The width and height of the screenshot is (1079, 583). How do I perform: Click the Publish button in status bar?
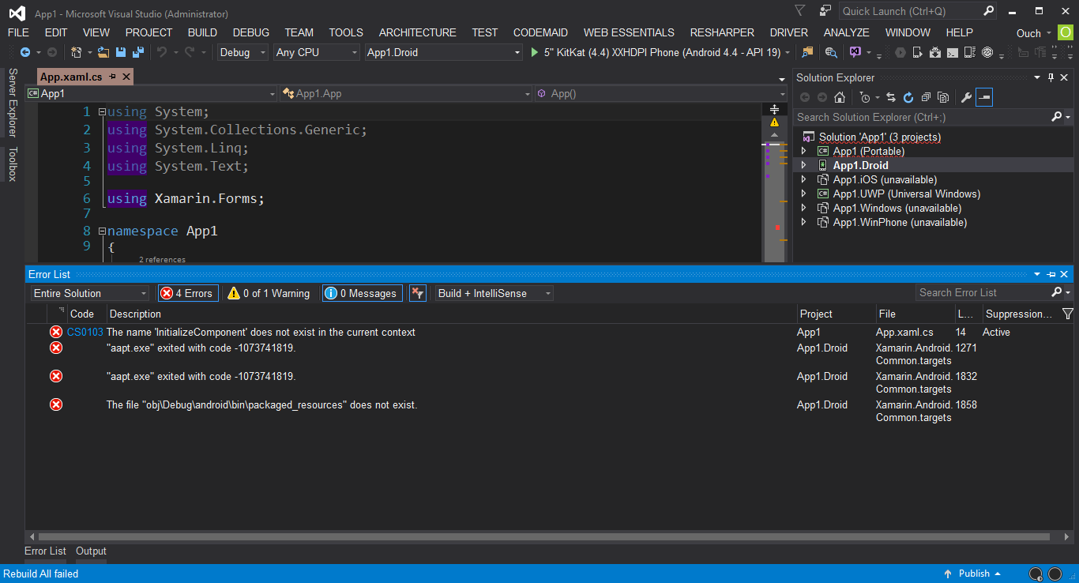[972, 574]
